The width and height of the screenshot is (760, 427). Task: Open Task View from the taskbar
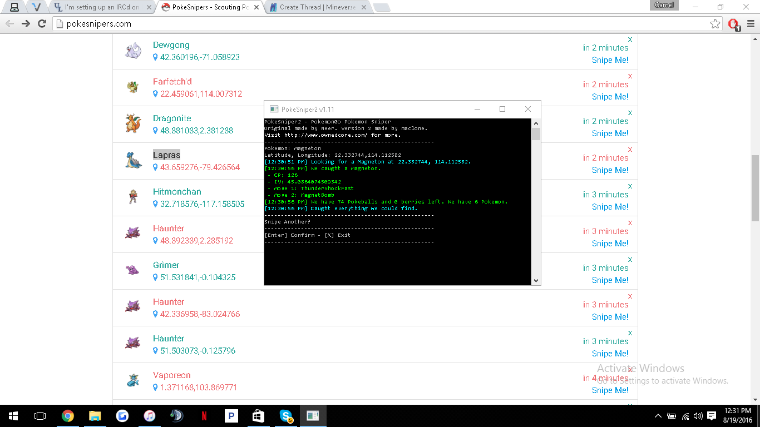(40, 415)
